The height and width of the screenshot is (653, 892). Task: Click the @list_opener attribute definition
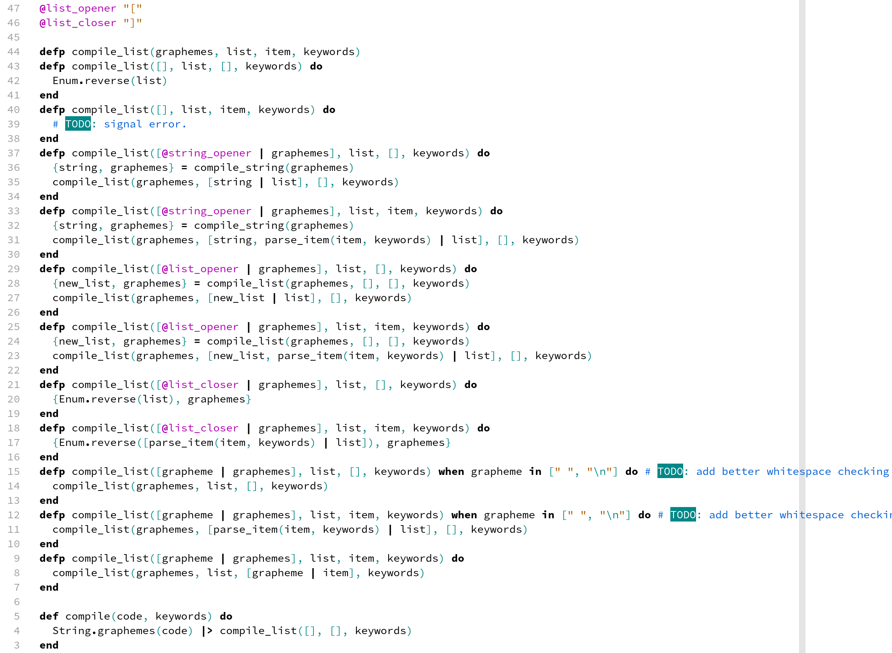click(78, 8)
